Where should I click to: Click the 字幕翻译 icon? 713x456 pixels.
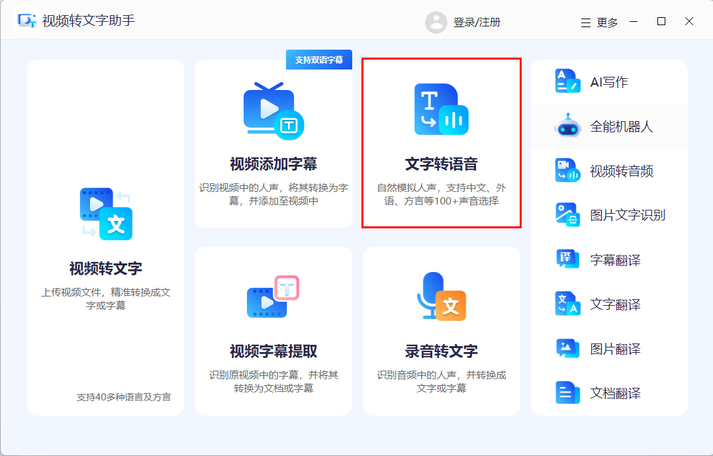click(567, 259)
